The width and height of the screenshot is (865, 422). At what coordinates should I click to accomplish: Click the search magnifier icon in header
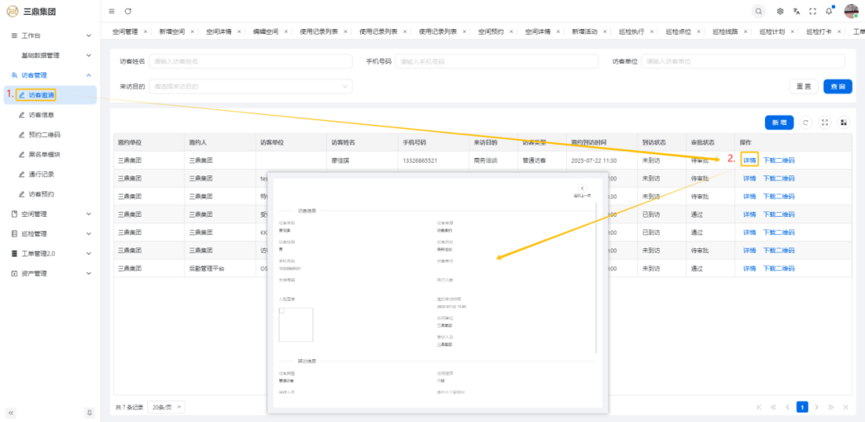click(759, 11)
